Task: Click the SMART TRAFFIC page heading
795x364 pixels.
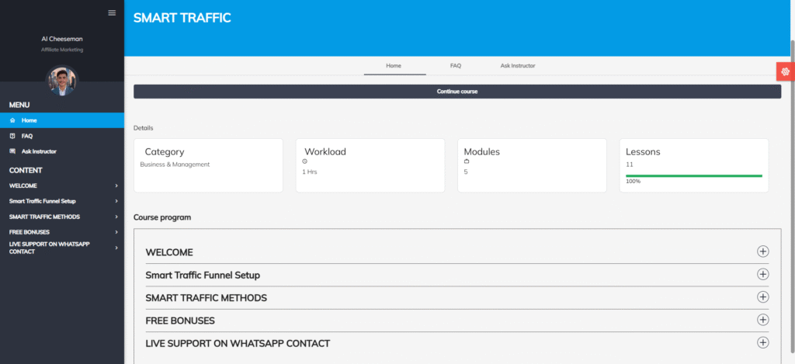Action: [x=182, y=18]
